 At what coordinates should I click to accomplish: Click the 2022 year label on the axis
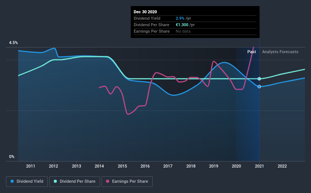tap(282, 166)
